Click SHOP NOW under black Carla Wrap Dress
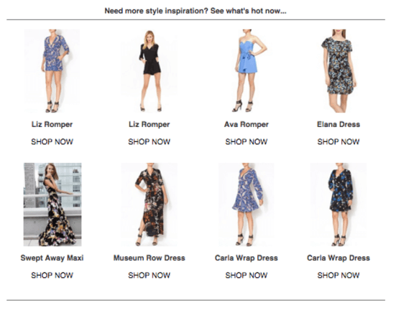This screenshot has height=310, width=396. coord(339,275)
